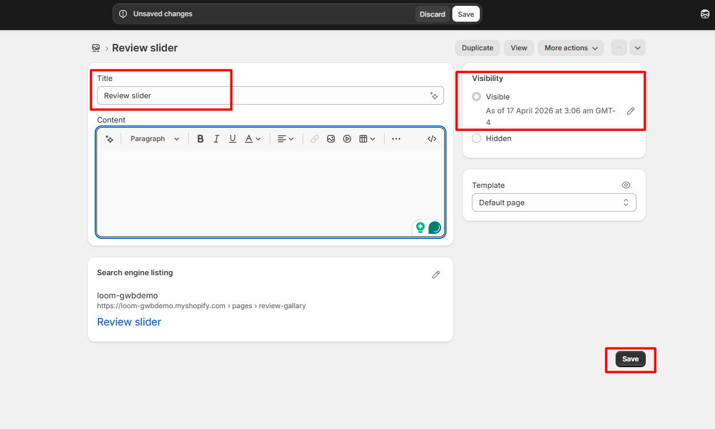This screenshot has width=715, height=429.
Task: Select the Visible radio button
Action: pos(476,97)
